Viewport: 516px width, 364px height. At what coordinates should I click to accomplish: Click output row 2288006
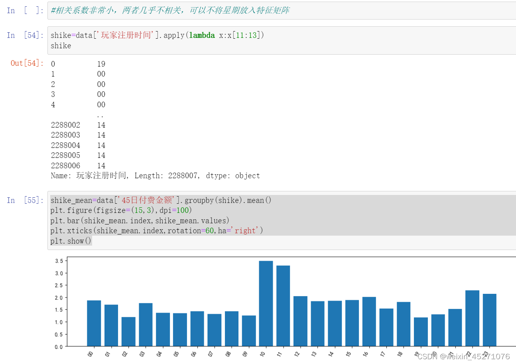coord(78,165)
